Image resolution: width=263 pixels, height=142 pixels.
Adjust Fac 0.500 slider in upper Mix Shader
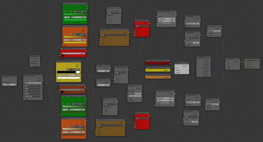tap(214, 31)
